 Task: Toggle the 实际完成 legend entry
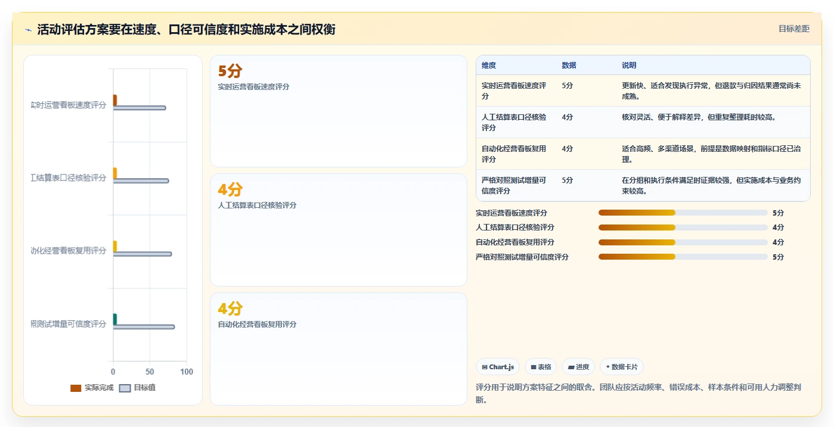coord(92,388)
